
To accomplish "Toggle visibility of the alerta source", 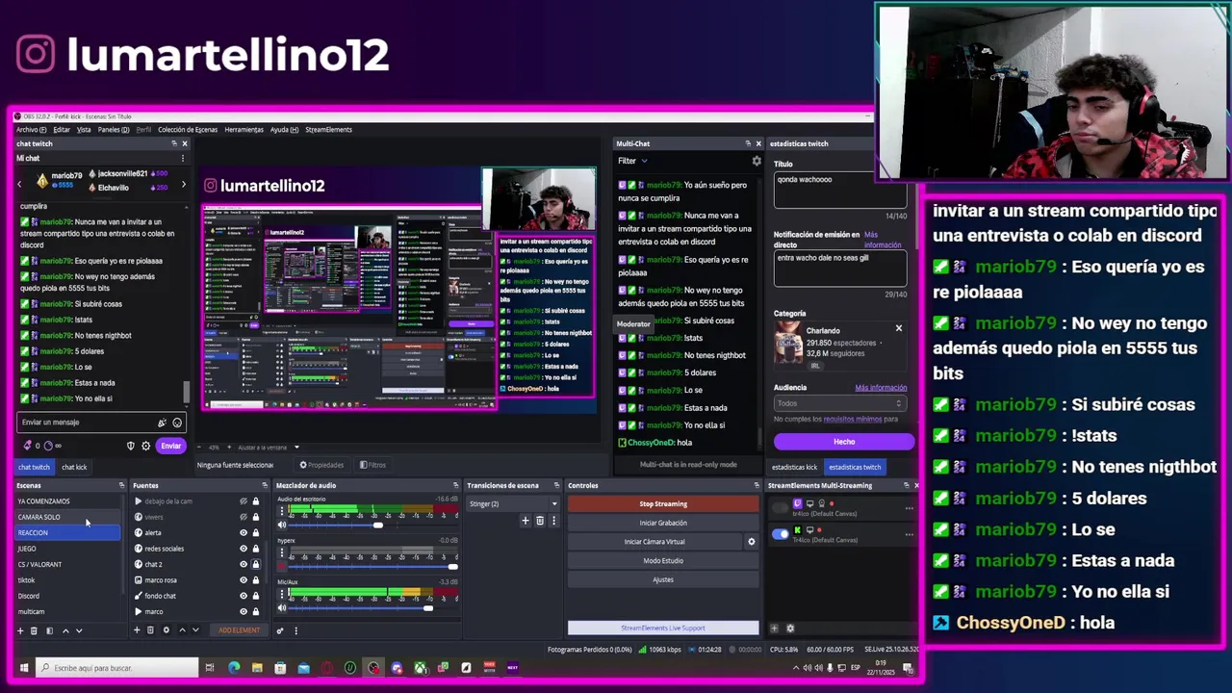I will coord(244,532).
